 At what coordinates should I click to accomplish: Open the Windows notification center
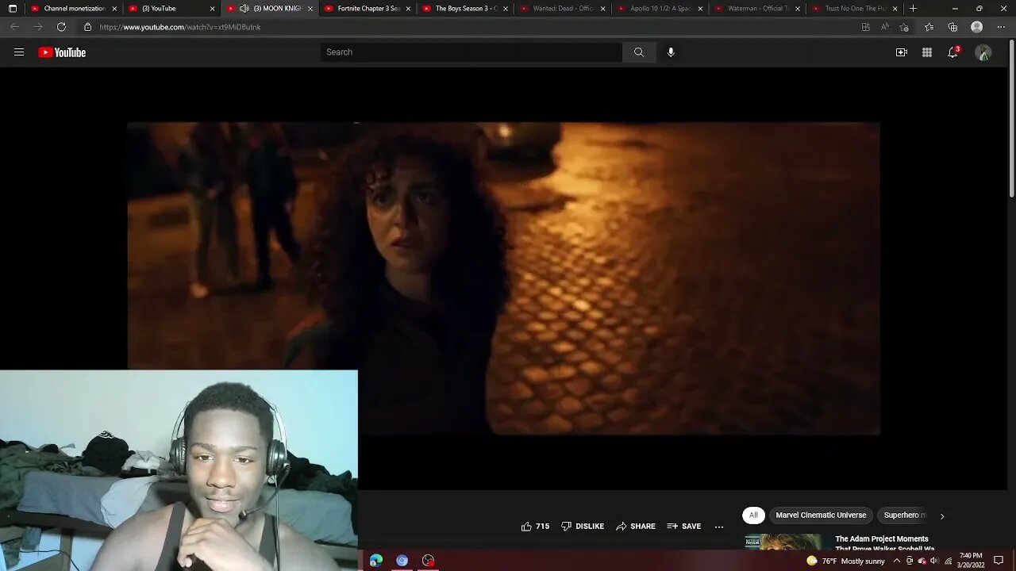[999, 561]
